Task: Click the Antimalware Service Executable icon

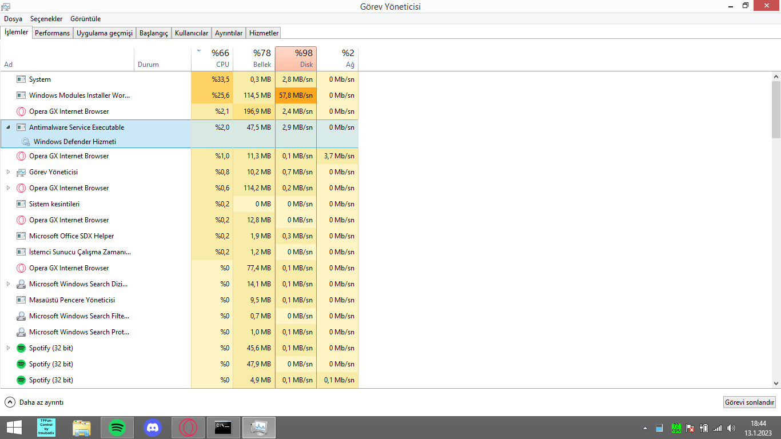Action: tap(21, 127)
